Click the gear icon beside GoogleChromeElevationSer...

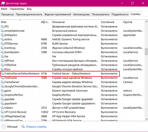[2, 86]
